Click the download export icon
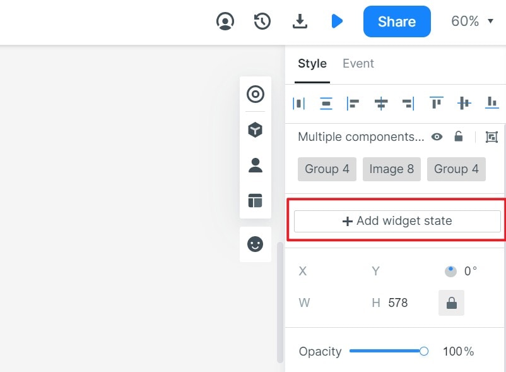 click(x=300, y=21)
